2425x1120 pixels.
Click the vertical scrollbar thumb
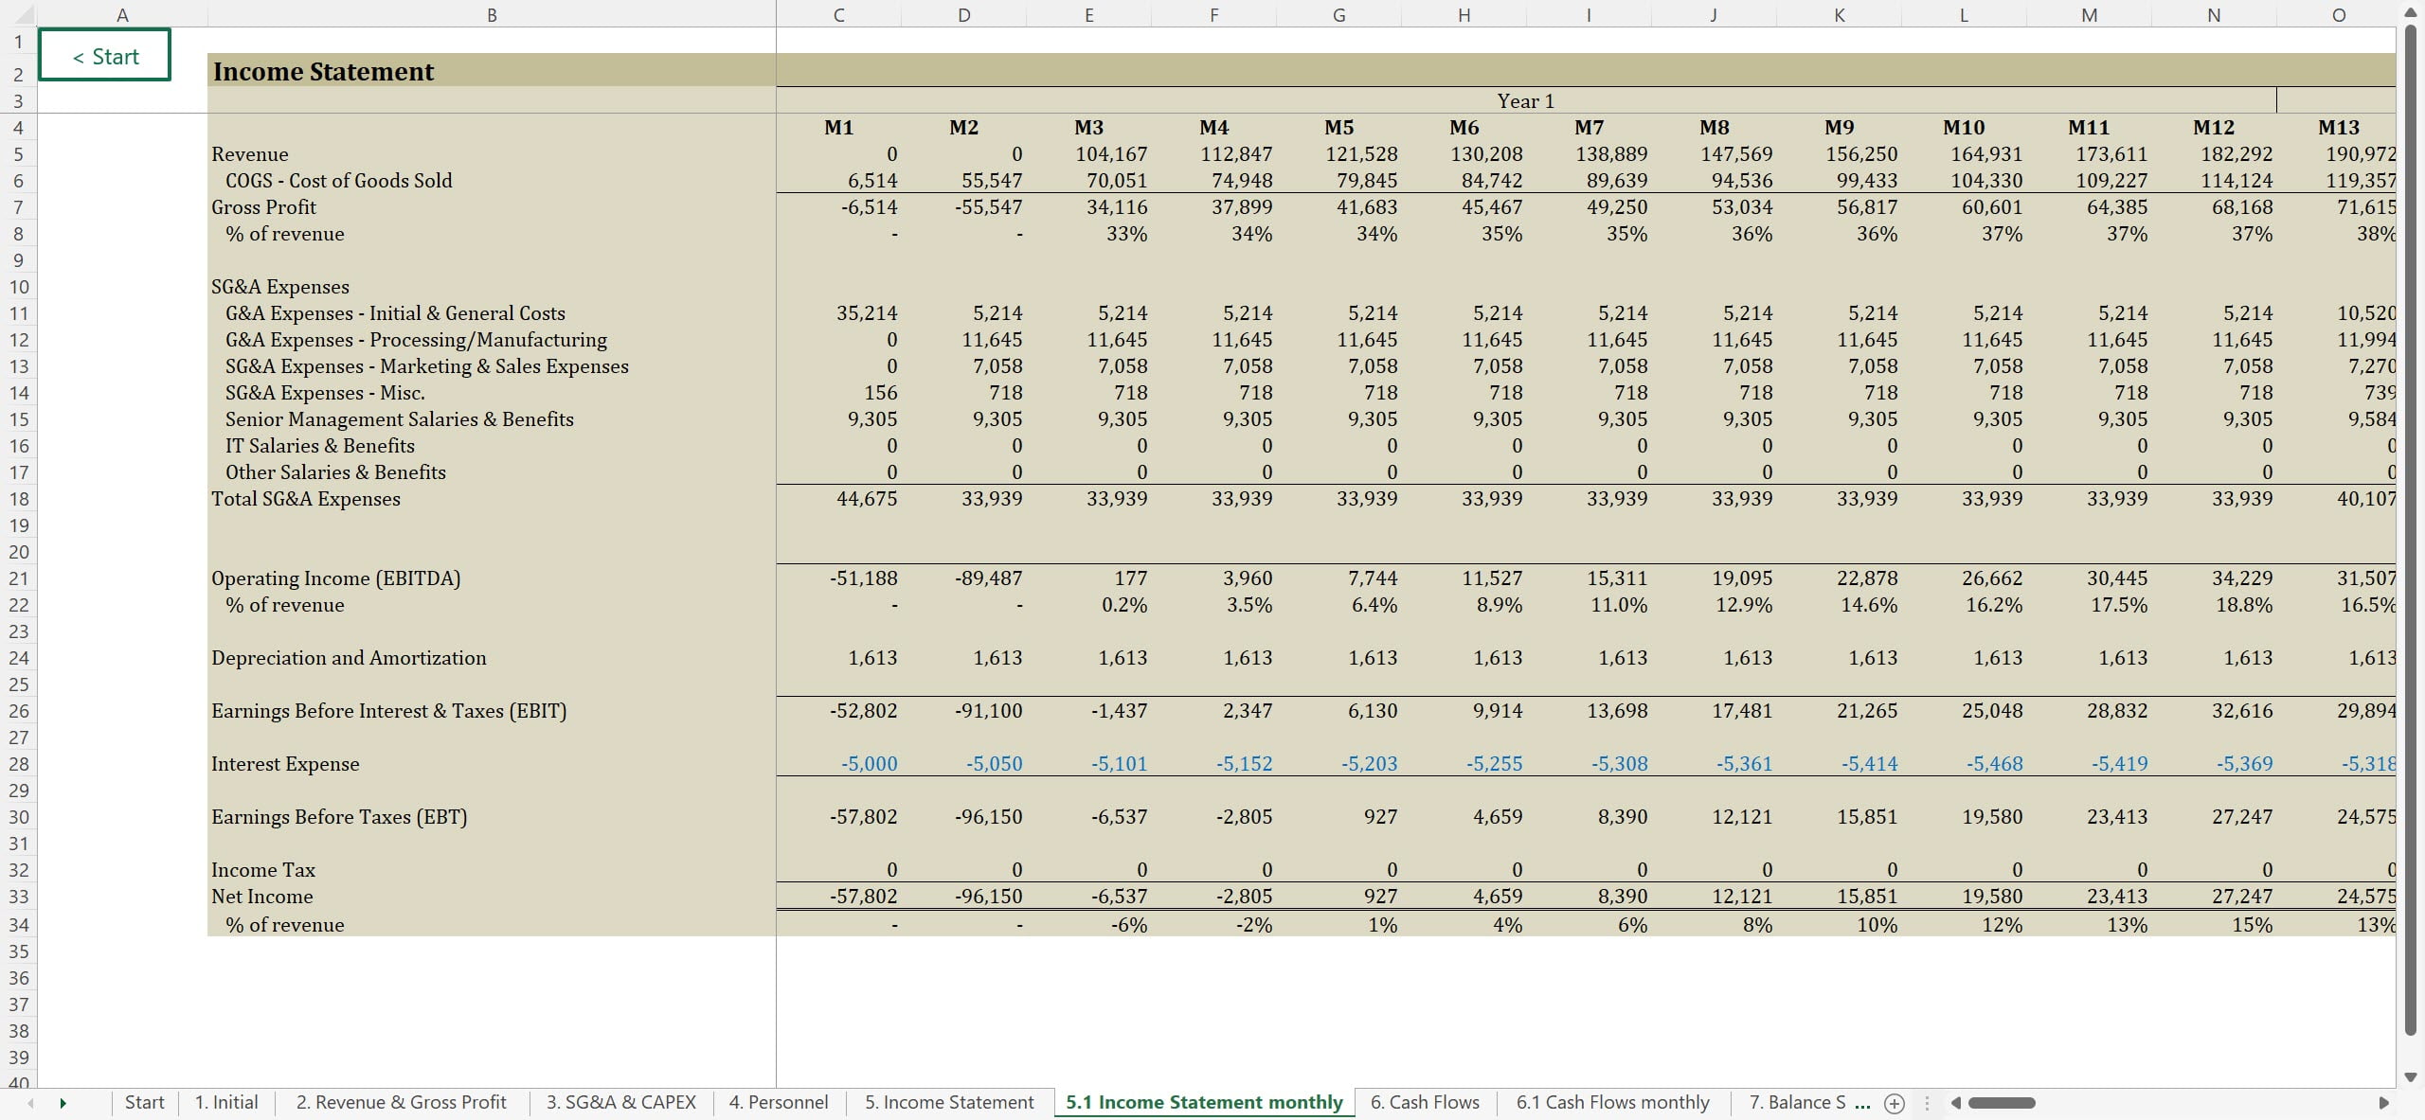click(x=2410, y=530)
